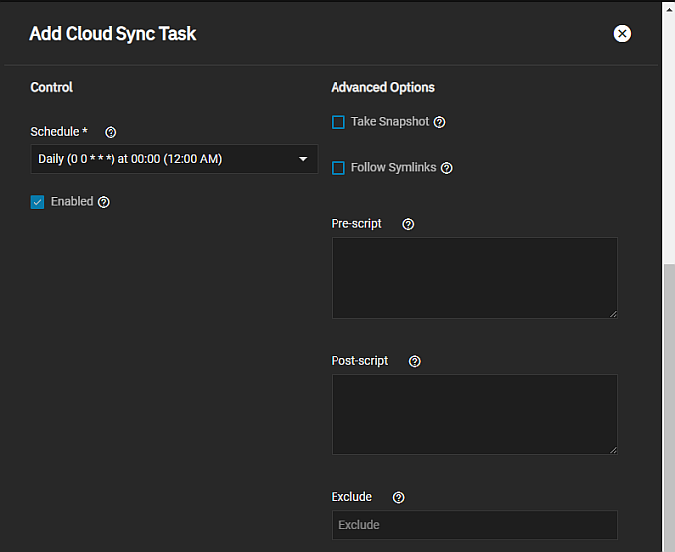
Task: Click the Follow Symlinks help icon
Action: (x=446, y=168)
